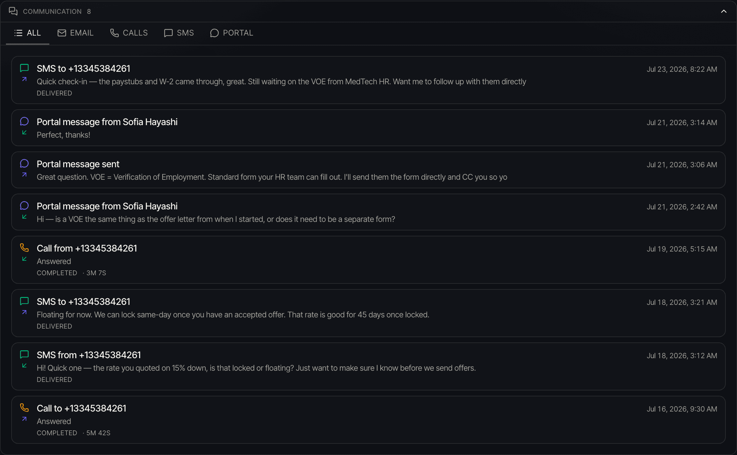Click phone icon on Jul 19 call
This screenshot has height=455, width=737.
pyautogui.click(x=24, y=248)
